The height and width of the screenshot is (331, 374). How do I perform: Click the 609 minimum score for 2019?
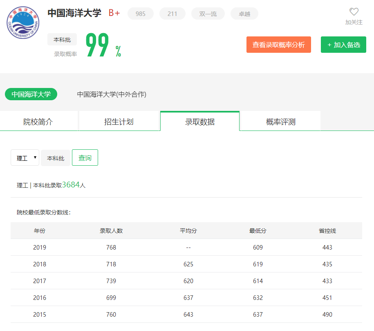pos(258,248)
